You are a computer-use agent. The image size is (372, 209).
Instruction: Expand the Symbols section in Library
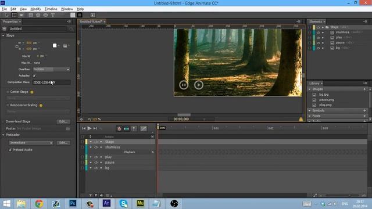[x=310, y=111]
